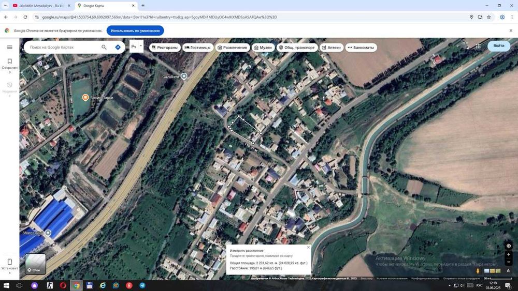Filter map by Развлечения chip
Screen dimensions: 518x291
point(232,48)
